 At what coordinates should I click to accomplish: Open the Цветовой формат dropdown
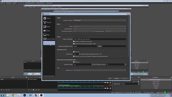point(99,29)
